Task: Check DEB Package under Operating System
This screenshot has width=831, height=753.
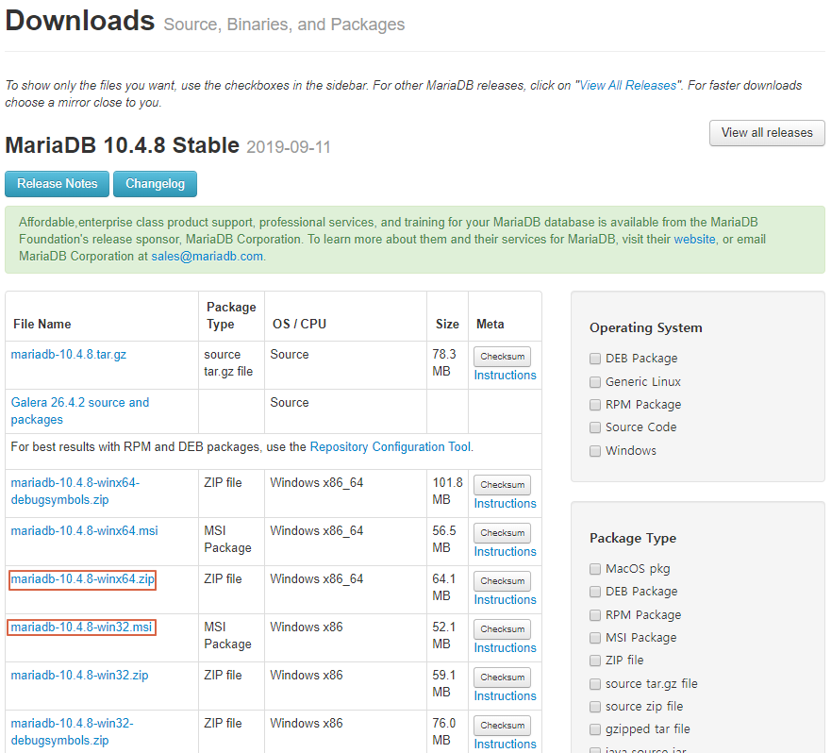Action: click(595, 359)
